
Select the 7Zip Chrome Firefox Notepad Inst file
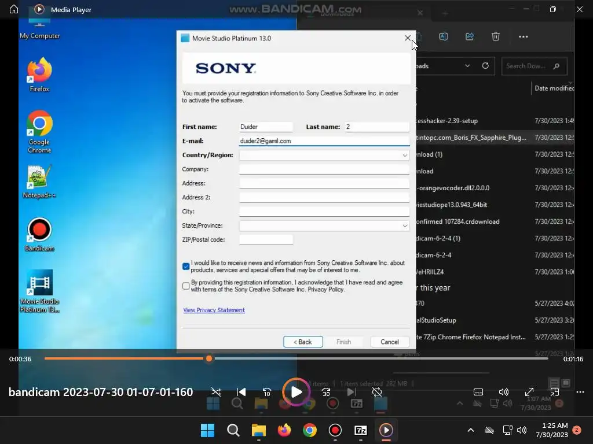[x=495, y=337]
